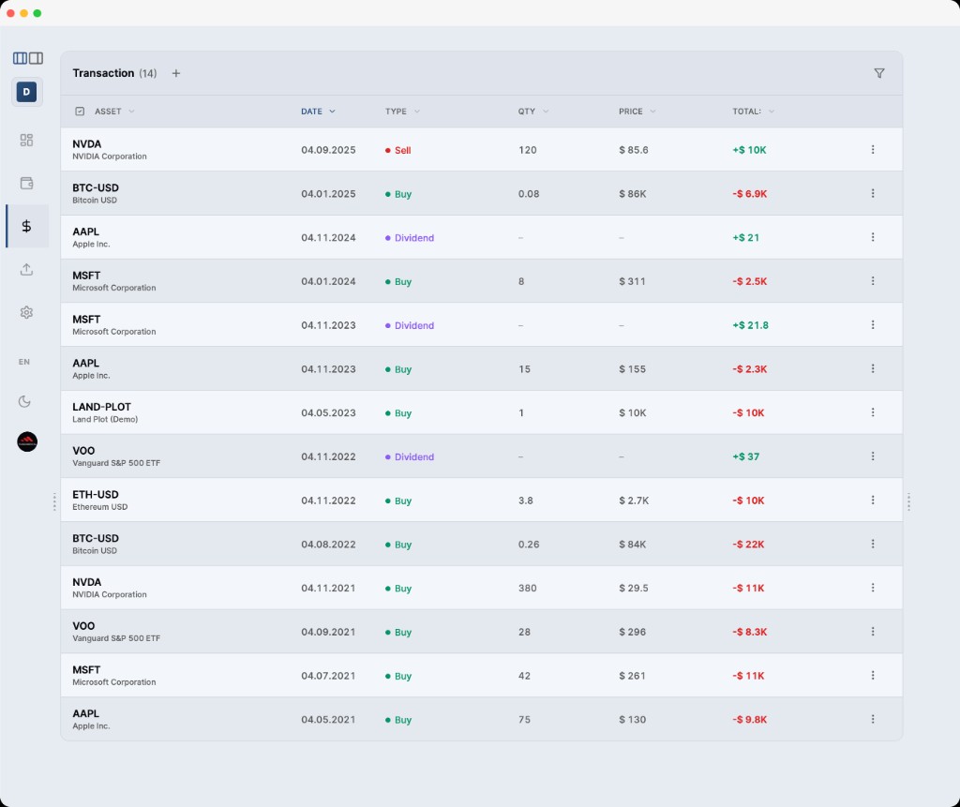This screenshot has width=960, height=807.
Task: Sort by ASSET column chevron
Action: [x=131, y=112]
